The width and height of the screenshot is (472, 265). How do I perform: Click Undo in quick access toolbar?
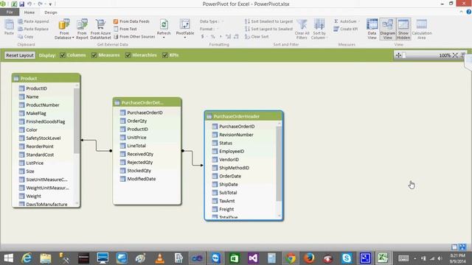coord(29,4)
